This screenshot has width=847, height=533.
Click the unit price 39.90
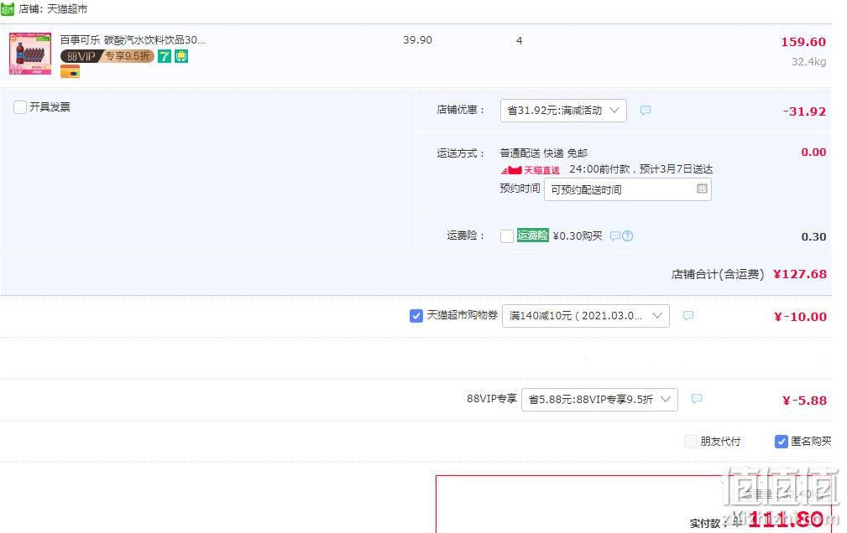(x=417, y=40)
